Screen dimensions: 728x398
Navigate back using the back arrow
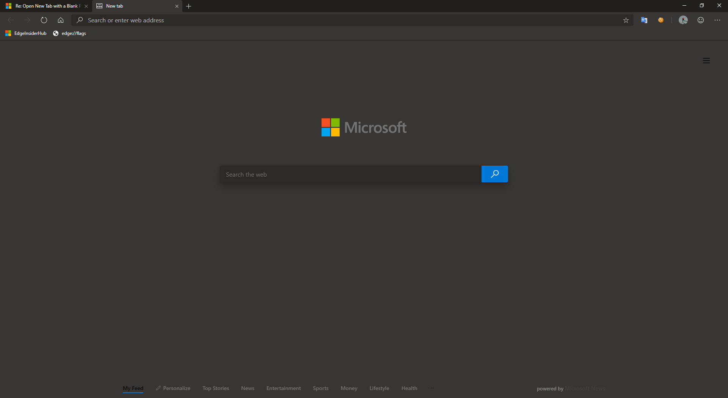[x=10, y=20]
